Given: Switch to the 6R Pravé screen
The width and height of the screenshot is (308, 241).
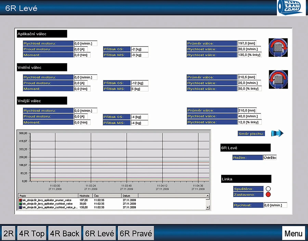Looking at the screenshot, I should (136, 233).
